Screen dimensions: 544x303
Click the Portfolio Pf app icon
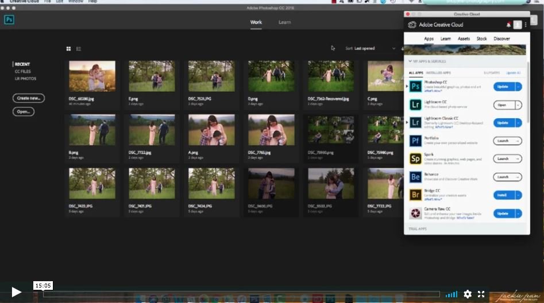(415, 141)
